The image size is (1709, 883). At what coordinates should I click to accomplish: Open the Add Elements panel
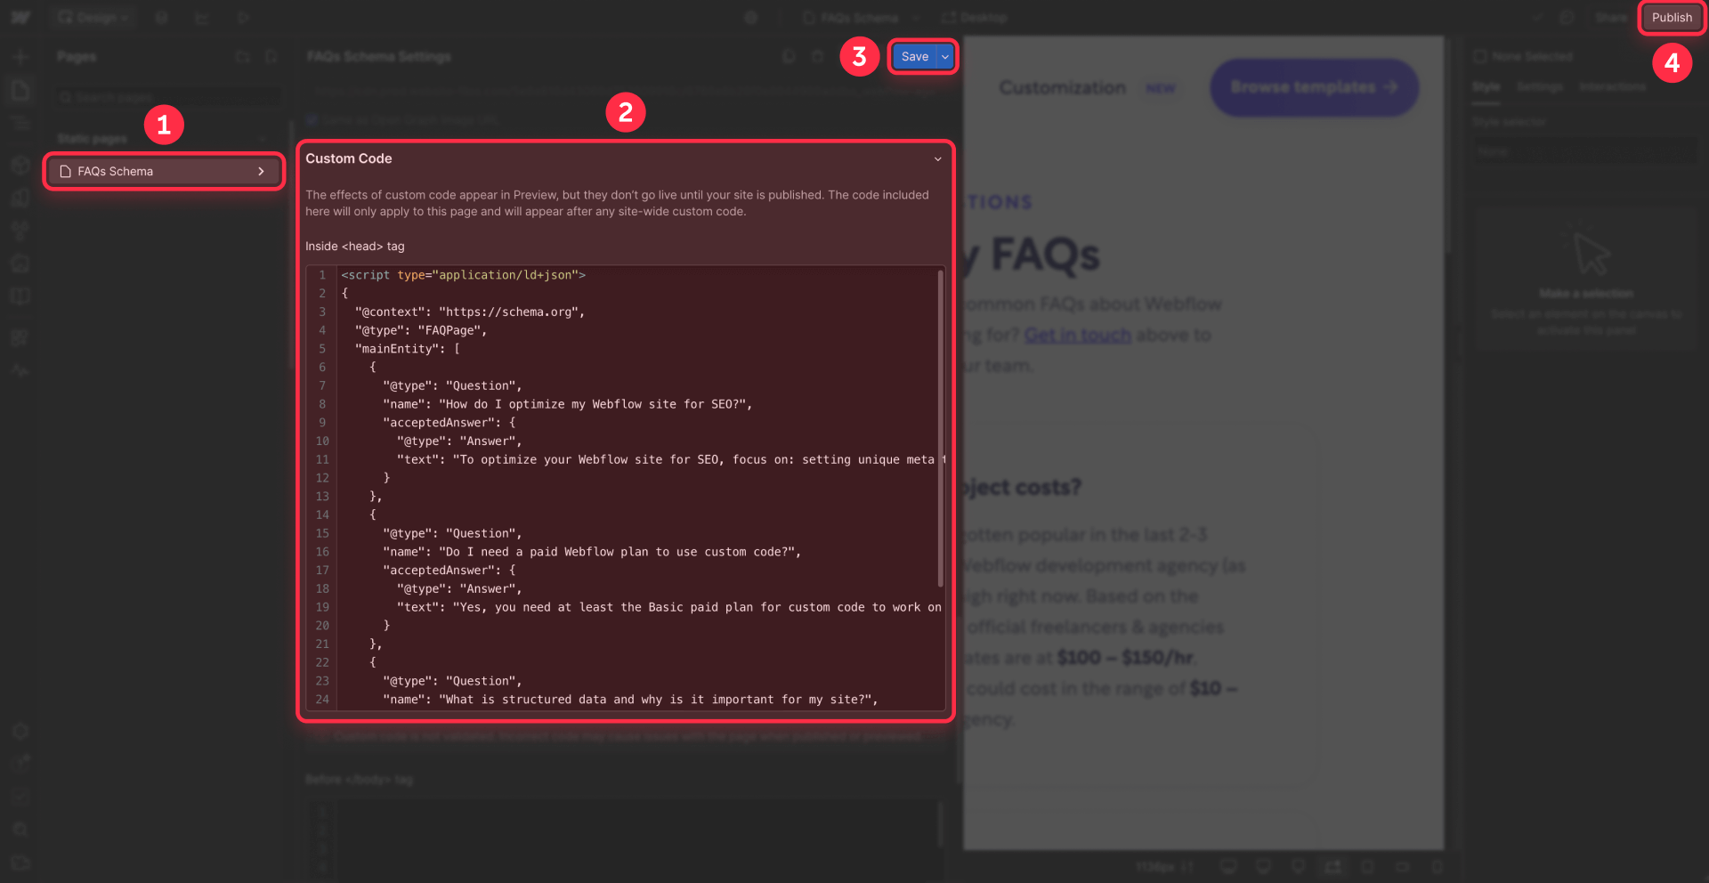(21, 56)
